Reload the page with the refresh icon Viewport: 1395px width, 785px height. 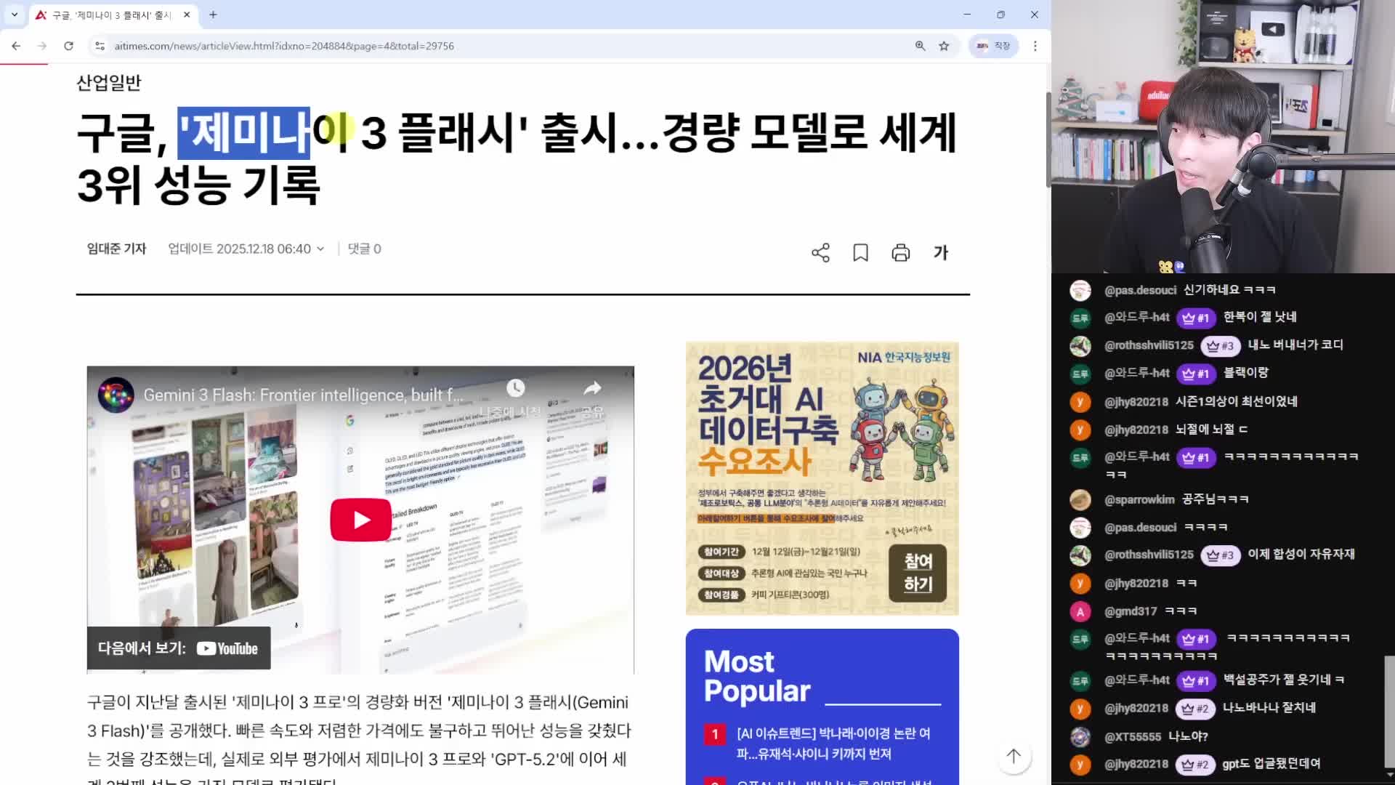point(69,46)
